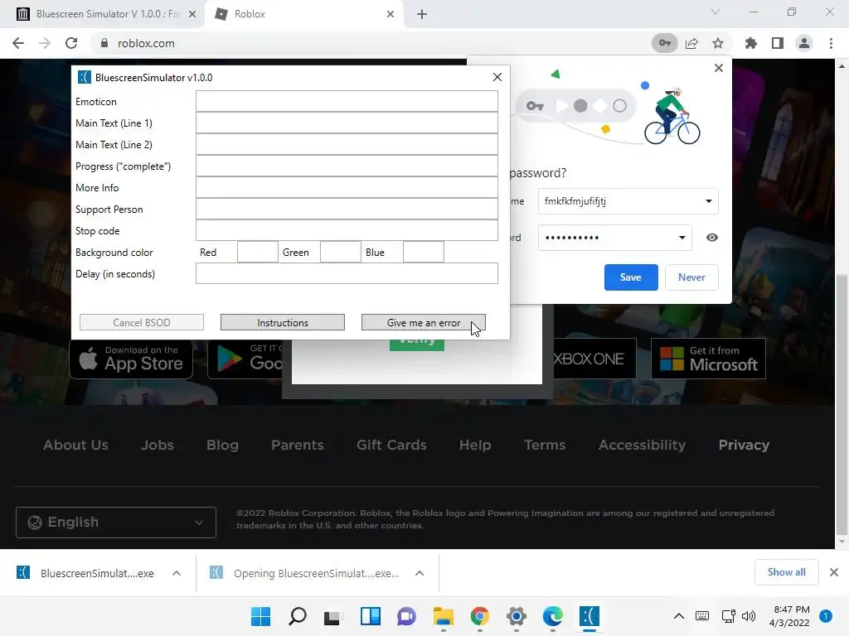
Task: Open the Windows Start menu
Action: 260,616
